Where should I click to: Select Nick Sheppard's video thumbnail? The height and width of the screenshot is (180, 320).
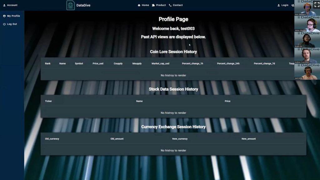(307, 8)
